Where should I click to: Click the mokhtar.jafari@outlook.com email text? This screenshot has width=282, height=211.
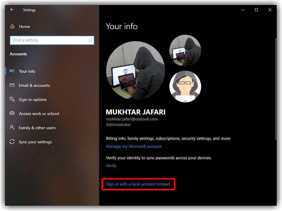coord(132,119)
